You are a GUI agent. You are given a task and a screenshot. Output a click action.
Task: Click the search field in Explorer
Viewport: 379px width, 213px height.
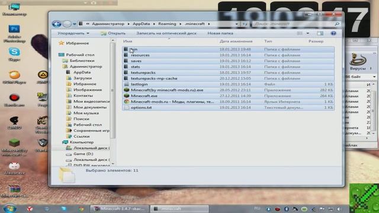tap(296, 24)
